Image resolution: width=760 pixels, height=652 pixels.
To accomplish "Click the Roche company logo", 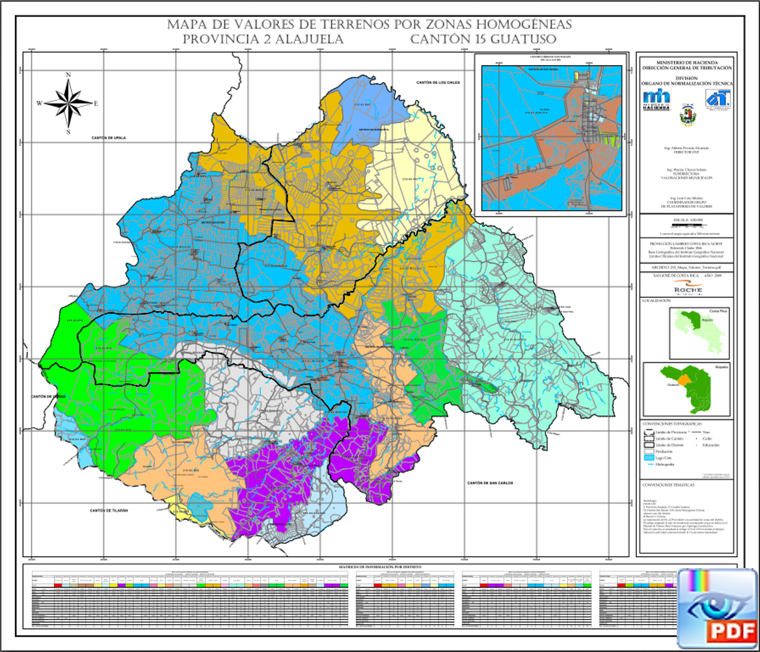I will 688,288.
